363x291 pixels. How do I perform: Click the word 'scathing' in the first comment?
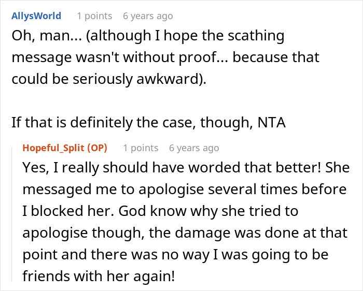tap(256, 36)
